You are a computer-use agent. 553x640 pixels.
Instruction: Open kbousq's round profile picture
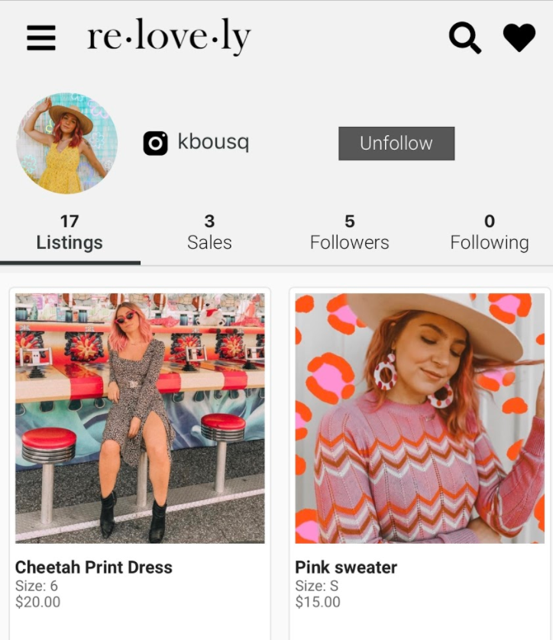(67, 143)
